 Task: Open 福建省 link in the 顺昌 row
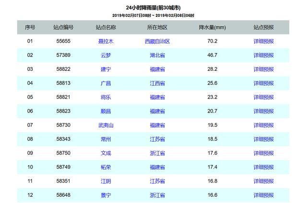pyautogui.click(x=157, y=111)
